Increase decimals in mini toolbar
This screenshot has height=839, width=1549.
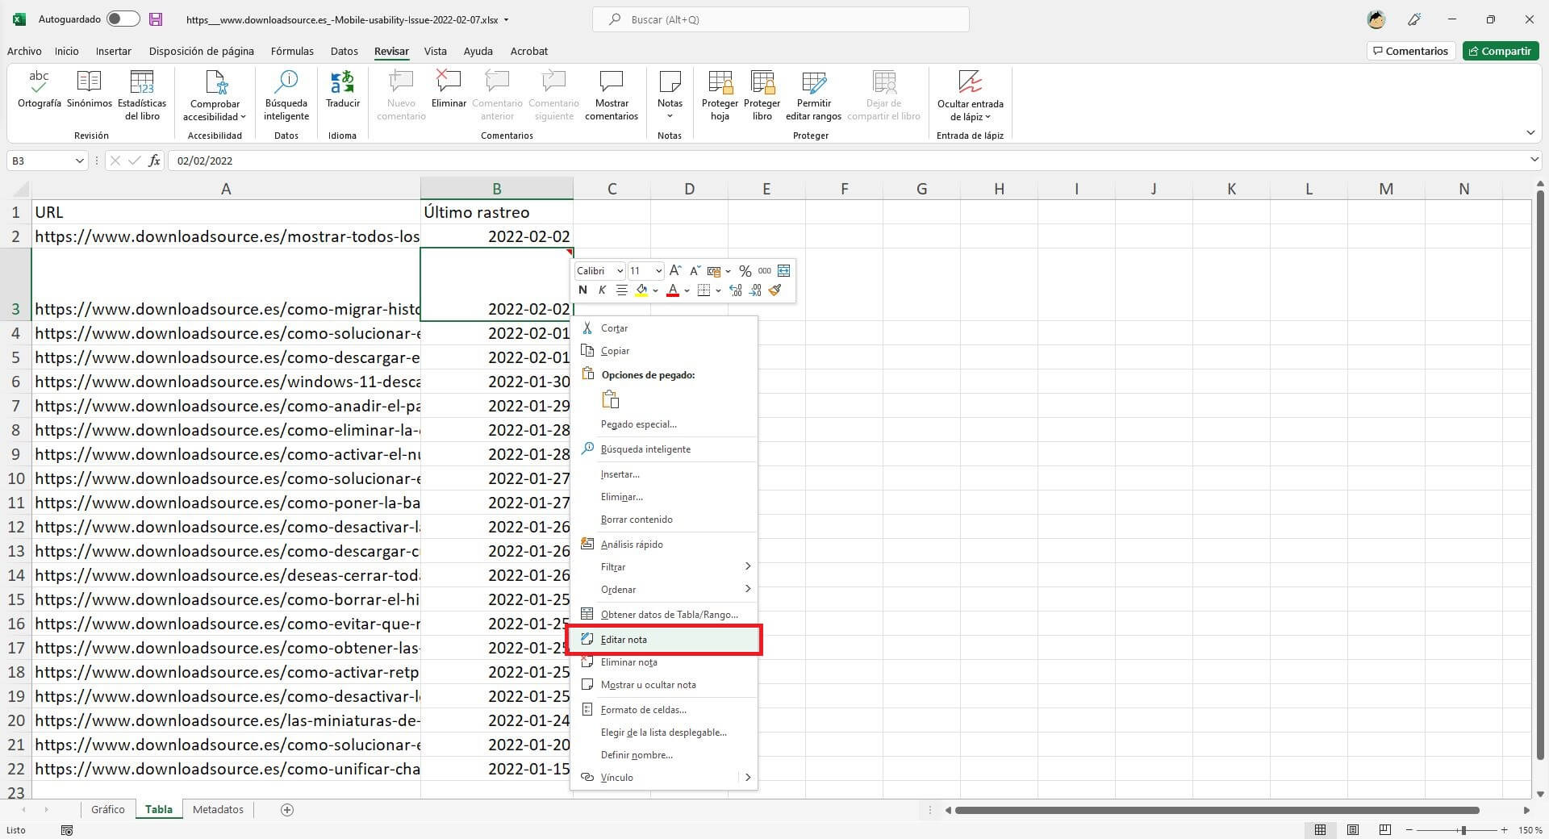click(x=736, y=290)
